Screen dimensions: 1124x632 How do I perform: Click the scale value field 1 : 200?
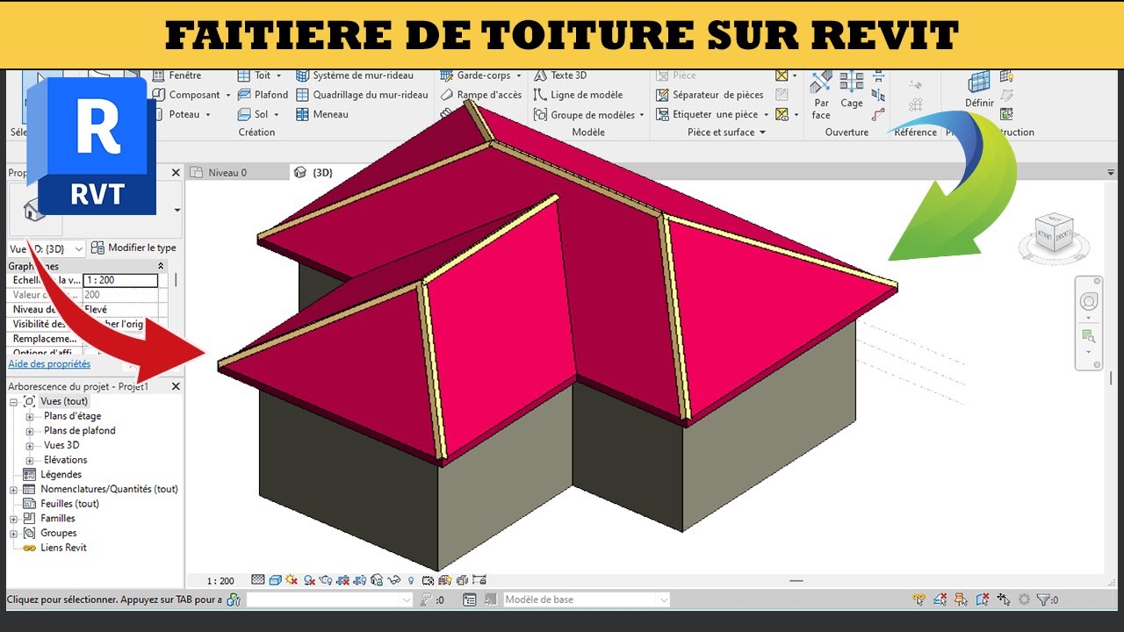pyautogui.click(x=120, y=281)
